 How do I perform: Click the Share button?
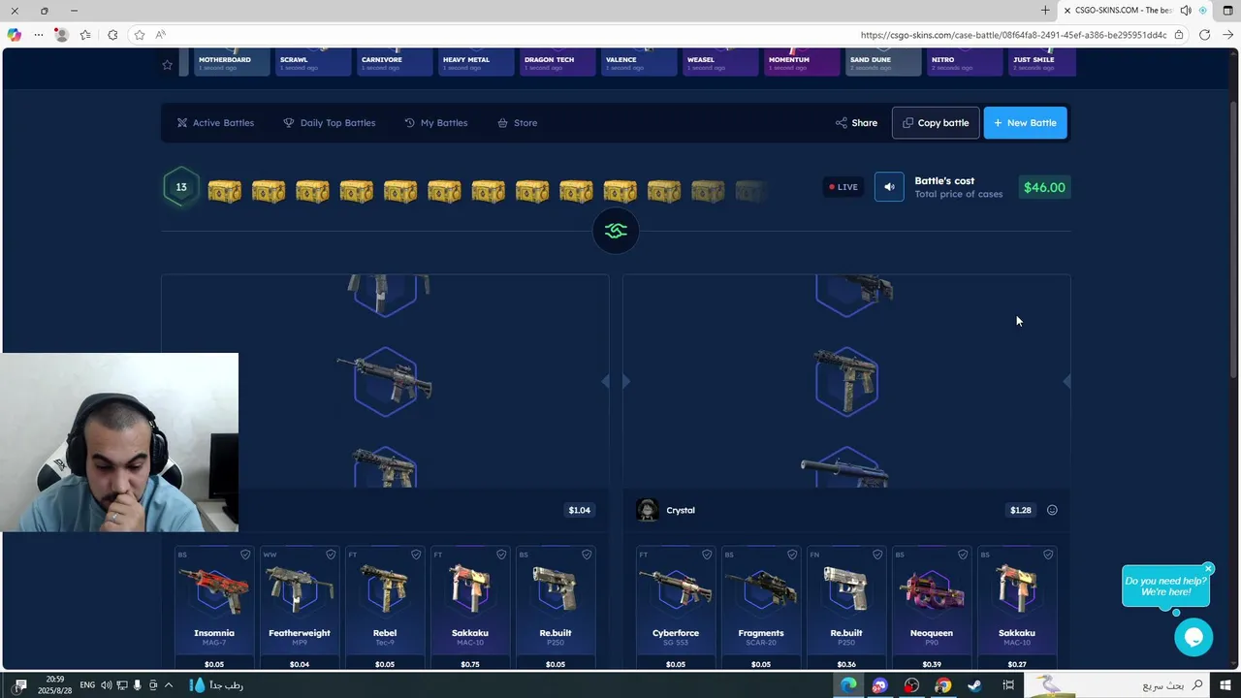857,123
